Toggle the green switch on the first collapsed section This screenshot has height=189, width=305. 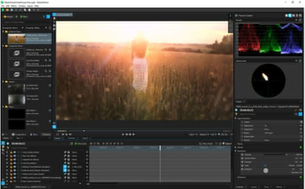(x=300, y=147)
